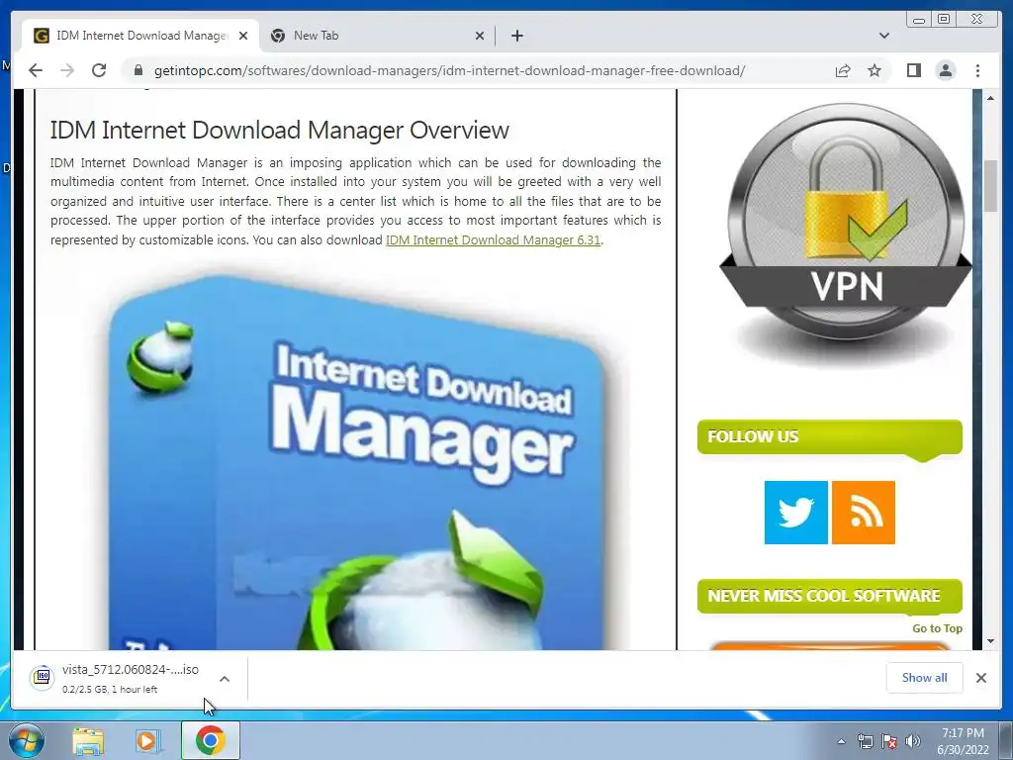Viewport: 1013px width, 760px height.
Task: Close the downloads bar
Action: point(980,677)
